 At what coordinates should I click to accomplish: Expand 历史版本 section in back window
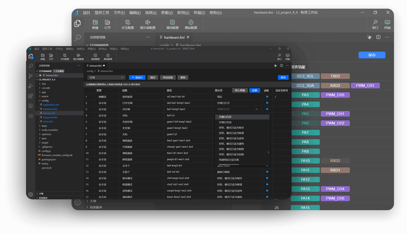point(87,207)
